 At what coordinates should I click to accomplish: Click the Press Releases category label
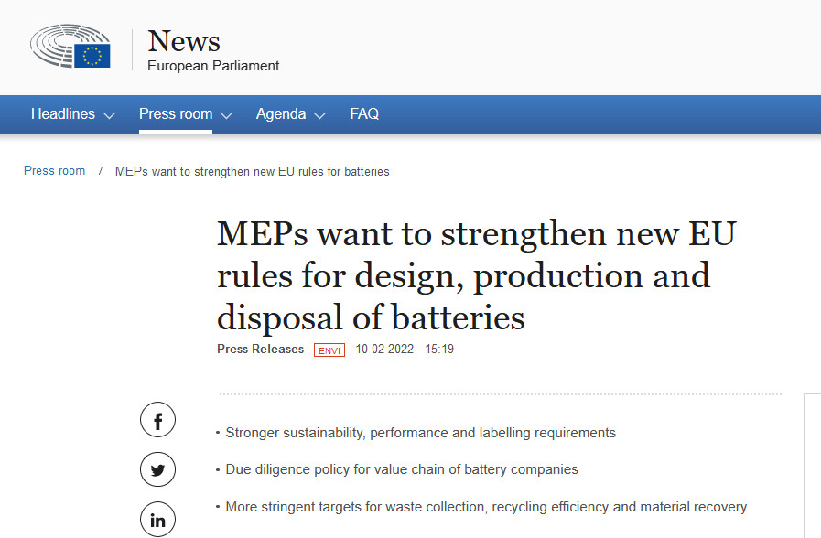coord(260,350)
